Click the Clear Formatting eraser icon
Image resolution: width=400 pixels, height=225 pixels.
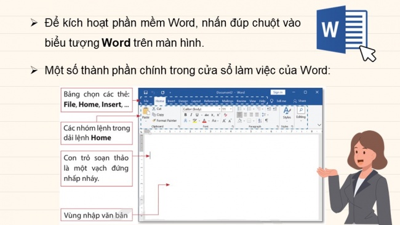click(225, 115)
